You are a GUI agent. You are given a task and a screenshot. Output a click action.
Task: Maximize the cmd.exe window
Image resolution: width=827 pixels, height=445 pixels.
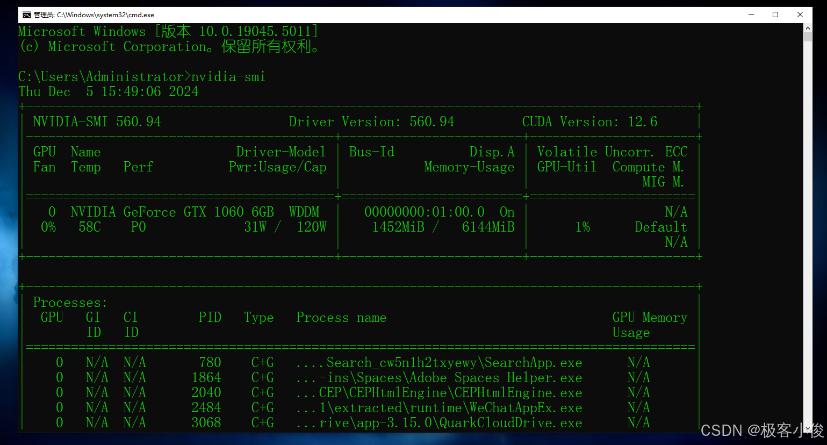click(775, 15)
